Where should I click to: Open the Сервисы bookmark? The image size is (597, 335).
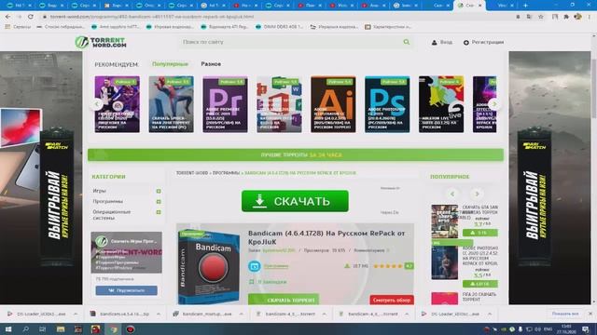point(18,27)
